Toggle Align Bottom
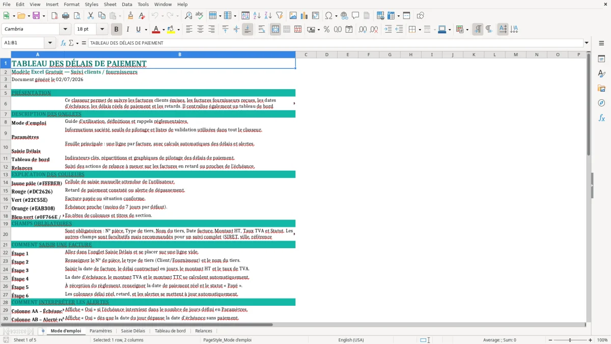The height and width of the screenshot is (344, 611). click(247, 30)
